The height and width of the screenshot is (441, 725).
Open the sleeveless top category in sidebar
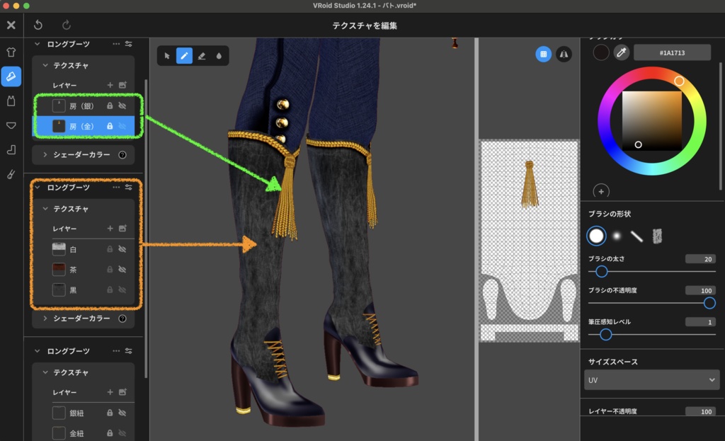click(11, 101)
